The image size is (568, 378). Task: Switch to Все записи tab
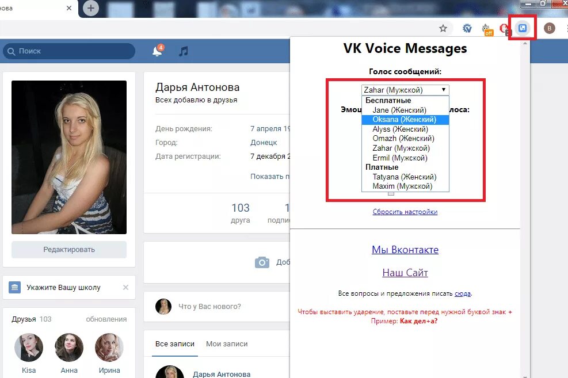pyautogui.click(x=174, y=344)
